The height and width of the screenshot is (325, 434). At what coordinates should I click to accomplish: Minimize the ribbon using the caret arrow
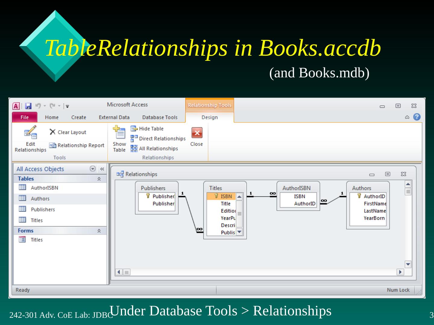pos(407,117)
